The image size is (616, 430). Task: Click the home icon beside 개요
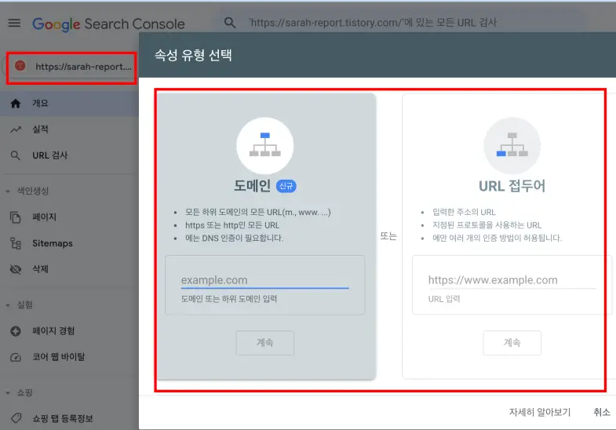click(16, 104)
